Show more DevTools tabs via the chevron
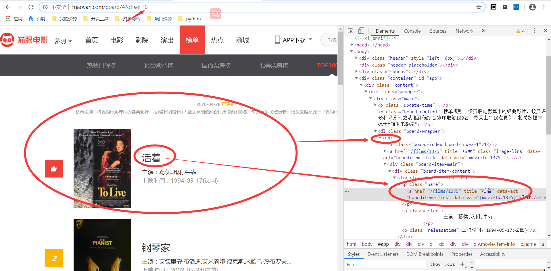551x271 pixels. 483,31
